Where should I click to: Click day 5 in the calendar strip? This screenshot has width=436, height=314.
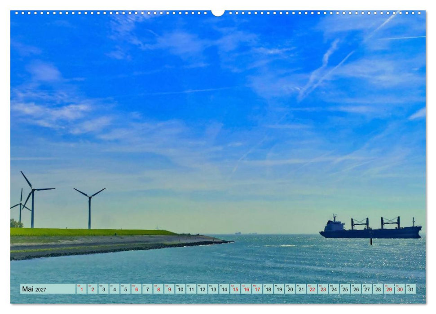coord(125,289)
